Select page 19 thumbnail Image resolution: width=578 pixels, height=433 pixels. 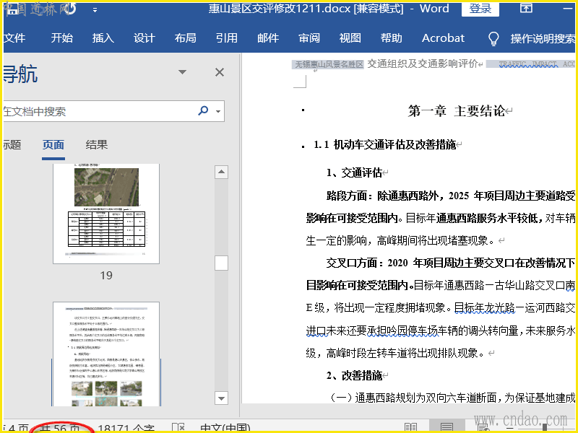(106, 213)
